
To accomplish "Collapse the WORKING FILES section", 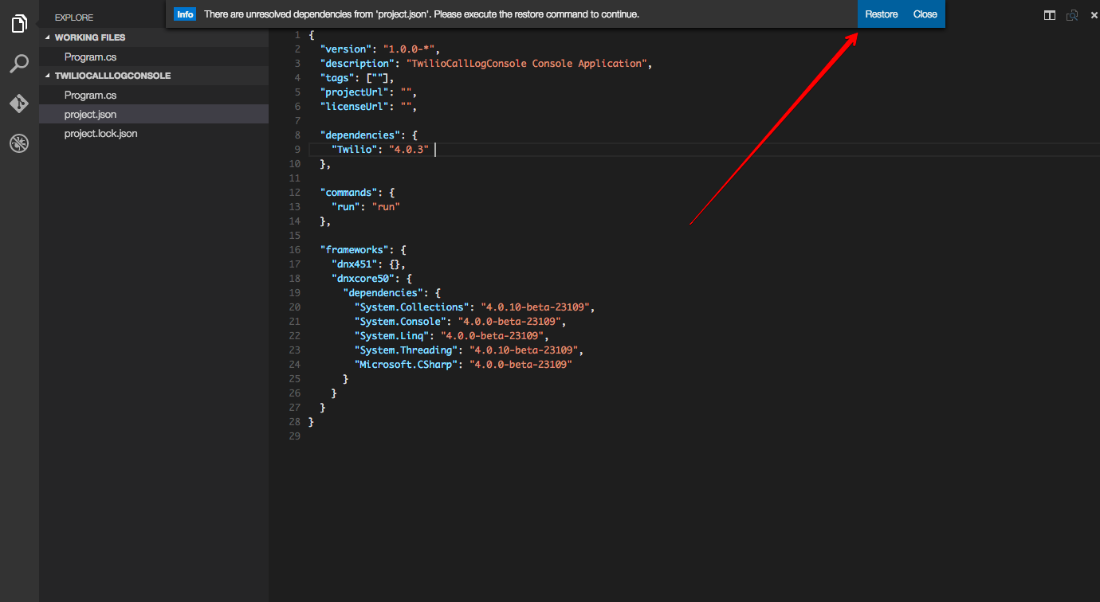I will pos(154,37).
